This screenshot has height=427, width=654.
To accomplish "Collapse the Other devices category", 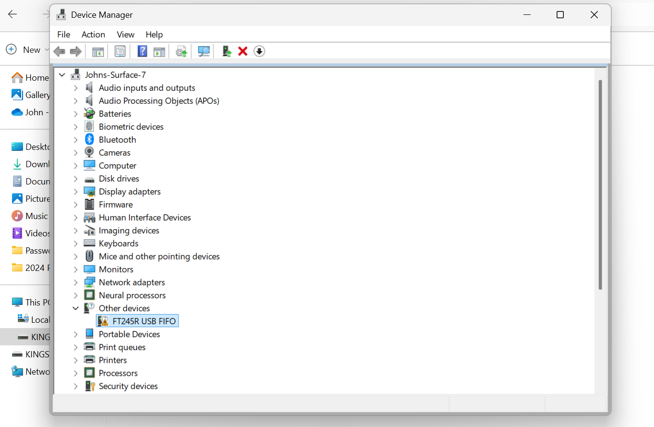I will (75, 308).
